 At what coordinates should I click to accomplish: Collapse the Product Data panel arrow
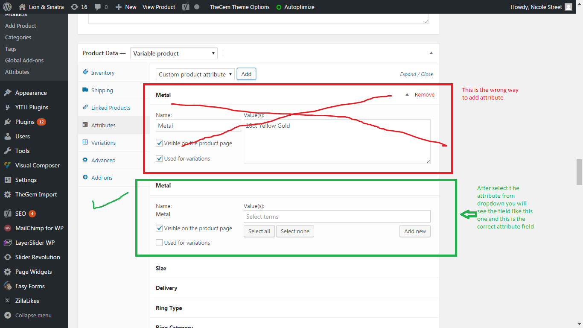[431, 53]
